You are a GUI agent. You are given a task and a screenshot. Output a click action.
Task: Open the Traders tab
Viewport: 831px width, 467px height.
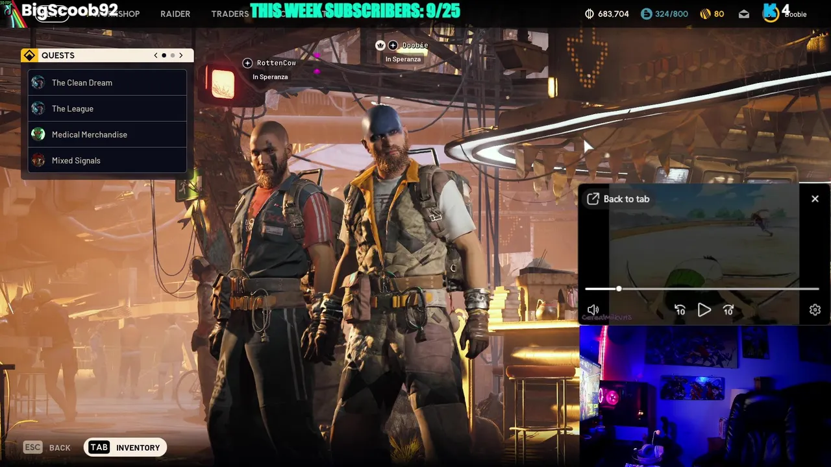point(230,14)
